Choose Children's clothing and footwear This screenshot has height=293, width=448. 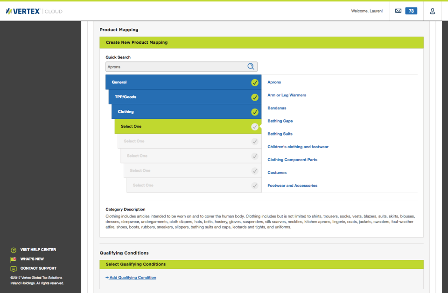[x=298, y=147]
